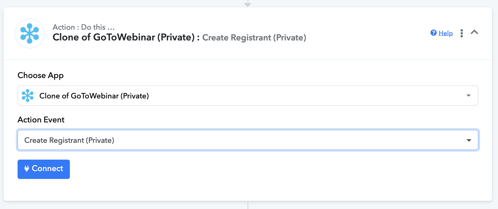Expand the Choose App dropdown arrow
This screenshot has width=498, height=209.
click(469, 96)
